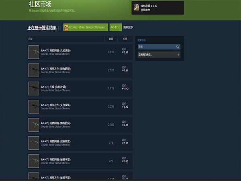
Task: Click the quantity value 774
Action: tap(111, 143)
